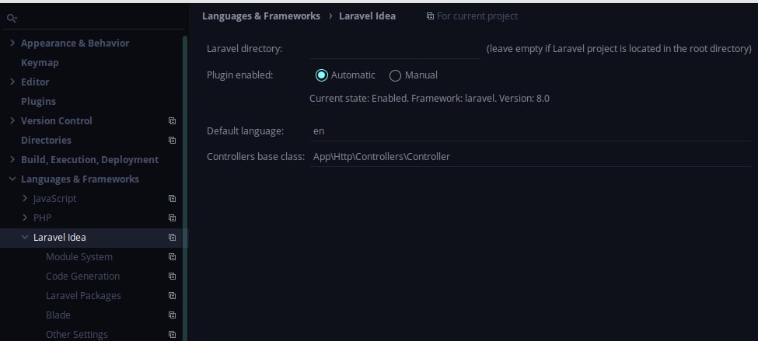758x341 pixels.
Task: Click the 'Default language:' label
Action: click(x=245, y=131)
